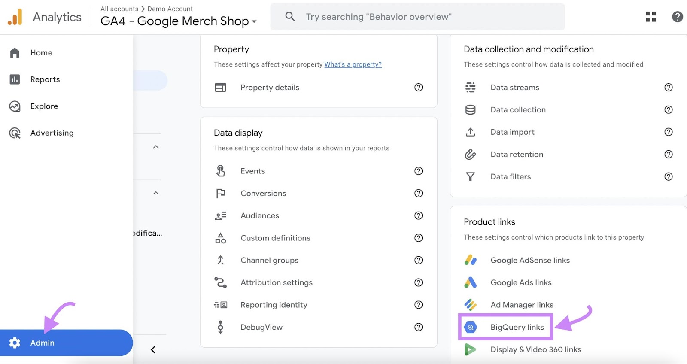The width and height of the screenshot is (687, 364).
Task: Click the Attribution settings path icon
Action: click(220, 282)
